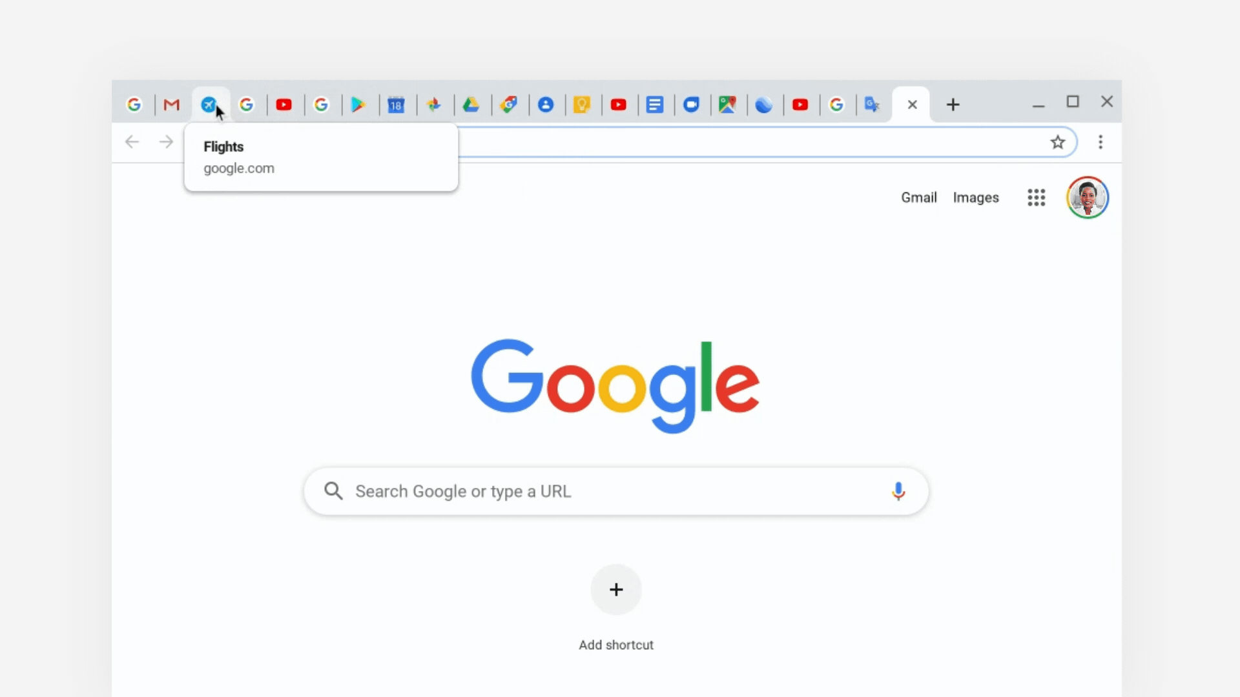
Task: Navigate back using back arrow
Action: point(132,141)
